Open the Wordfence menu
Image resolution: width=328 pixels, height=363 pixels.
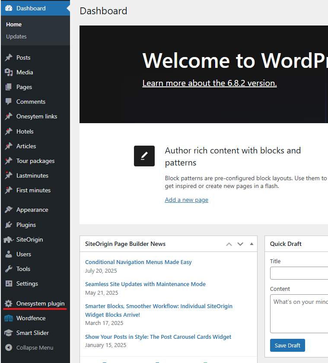point(35,318)
